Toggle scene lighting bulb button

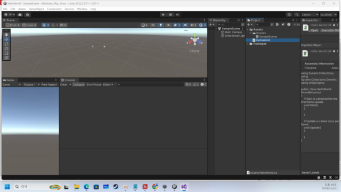pos(160,25)
